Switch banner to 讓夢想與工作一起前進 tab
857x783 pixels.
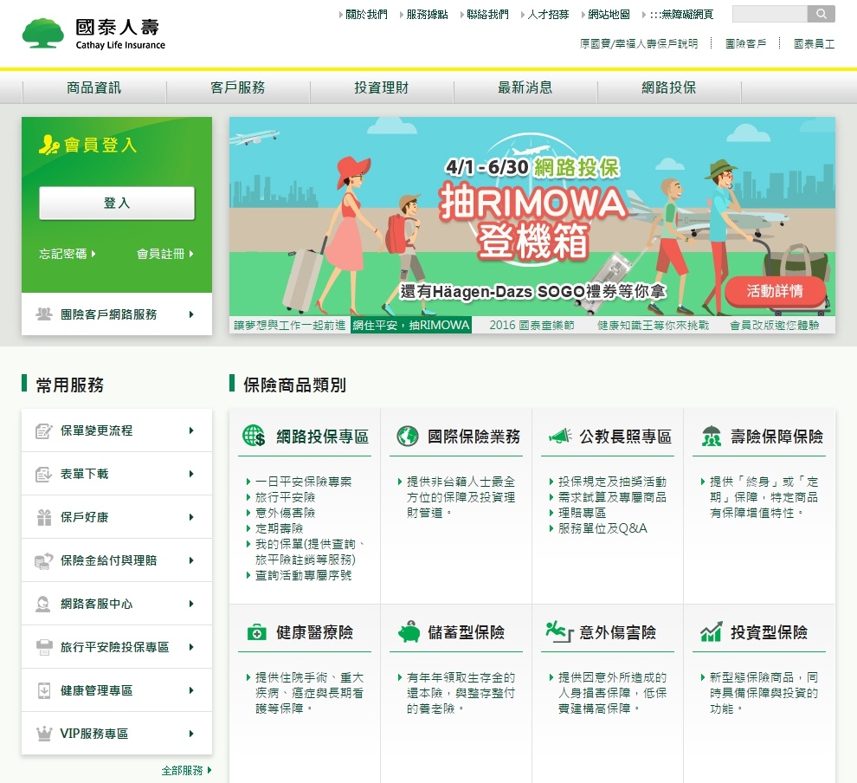290,326
